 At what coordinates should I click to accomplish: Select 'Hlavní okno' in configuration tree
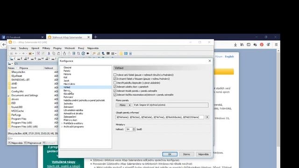click(x=69, y=84)
